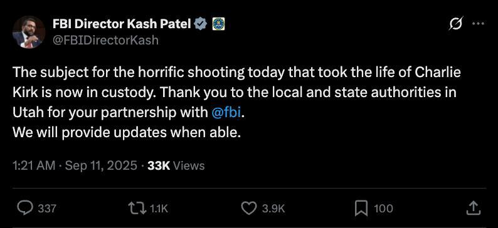Click the 1.1K reposts count

point(158,209)
